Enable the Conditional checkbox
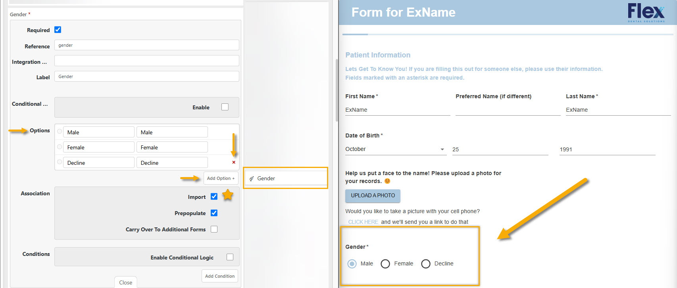 click(x=225, y=107)
